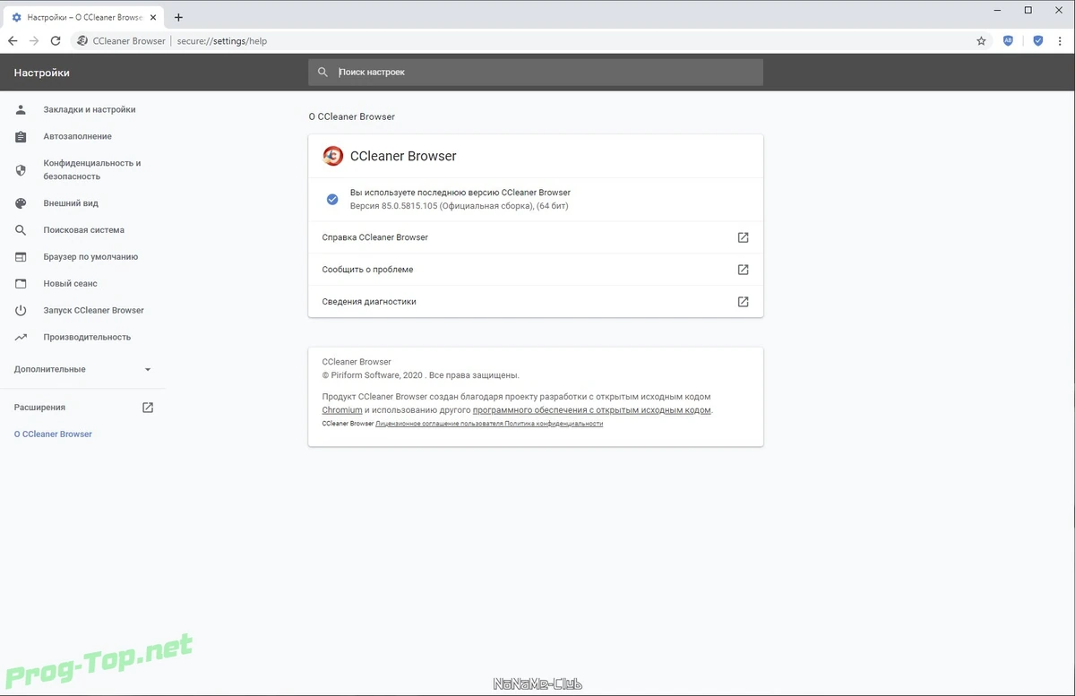Click Справка CCleaner Browser row
The height and width of the screenshot is (696, 1075).
(536, 237)
